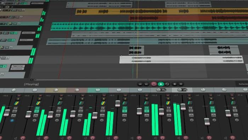Click the volume fader on the teal strip
Viewport: 248px width, 140px height.
coord(95,116)
